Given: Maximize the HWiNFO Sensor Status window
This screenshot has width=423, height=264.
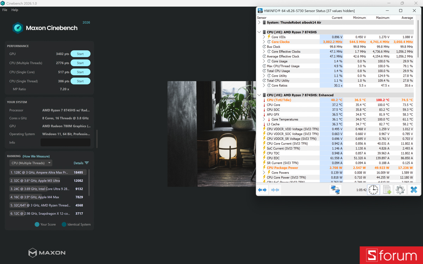Looking at the screenshot, I should pos(400,11).
